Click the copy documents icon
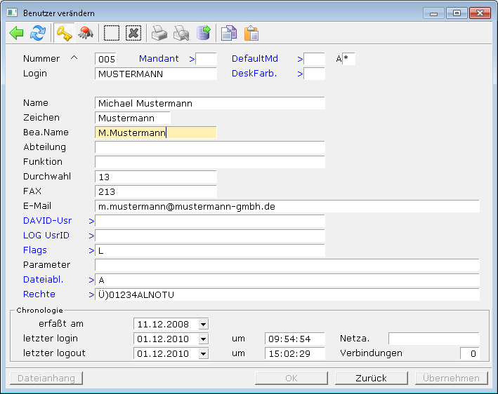Image resolution: width=498 pixels, height=394 pixels. click(x=229, y=33)
